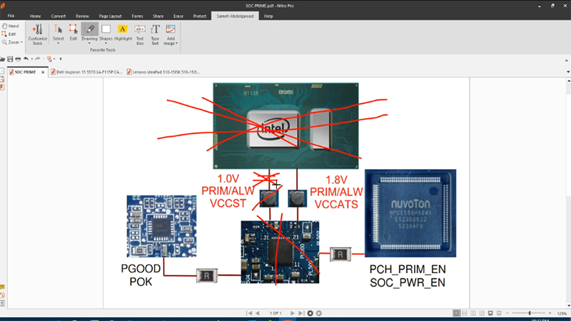Open Customize Tools
571x321 pixels.
pos(38,34)
